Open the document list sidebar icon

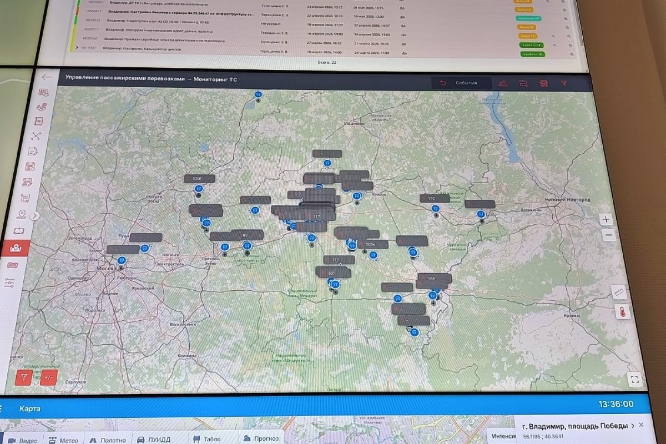39,121
